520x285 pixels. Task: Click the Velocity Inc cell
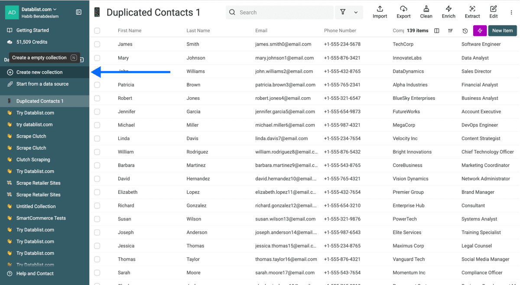coord(405,139)
